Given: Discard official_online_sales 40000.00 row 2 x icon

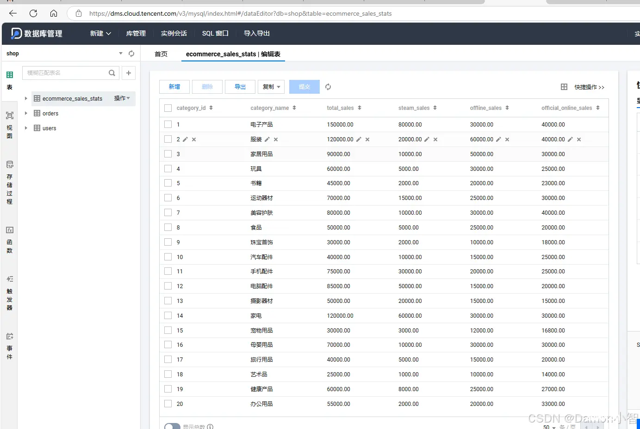Looking at the screenshot, I should [x=579, y=139].
